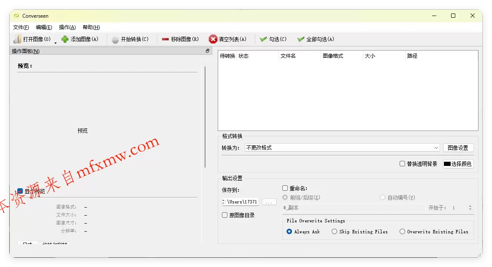Click the #_副本 rename text field
Screen dimensions: 492x267
[x=354, y=208]
